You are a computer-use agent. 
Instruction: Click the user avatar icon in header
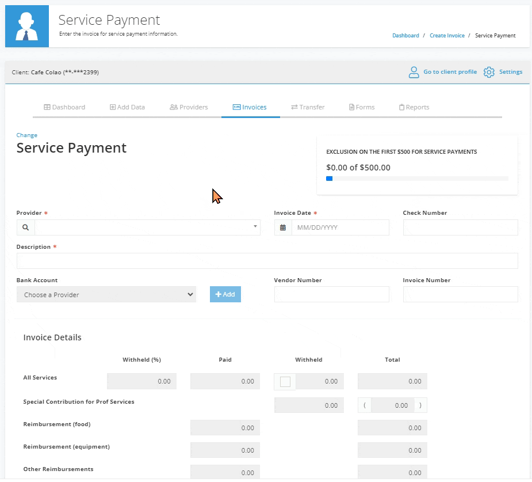[27, 26]
